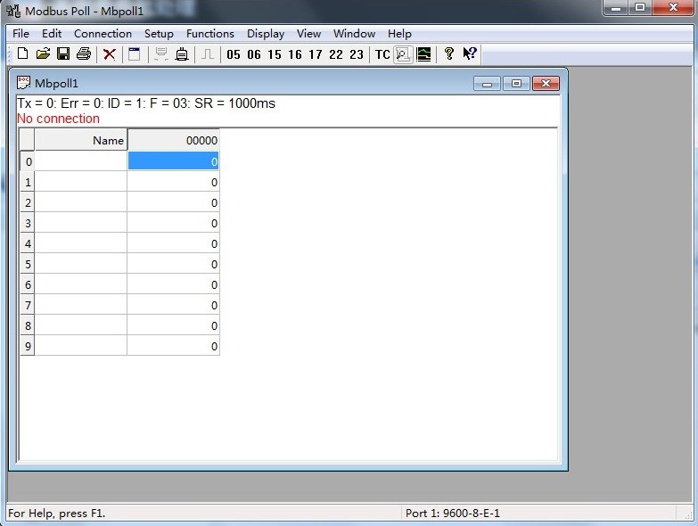Viewport: 698px width, 526px height.
Task: Select the value cell in row 9
Action: [x=173, y=346]
